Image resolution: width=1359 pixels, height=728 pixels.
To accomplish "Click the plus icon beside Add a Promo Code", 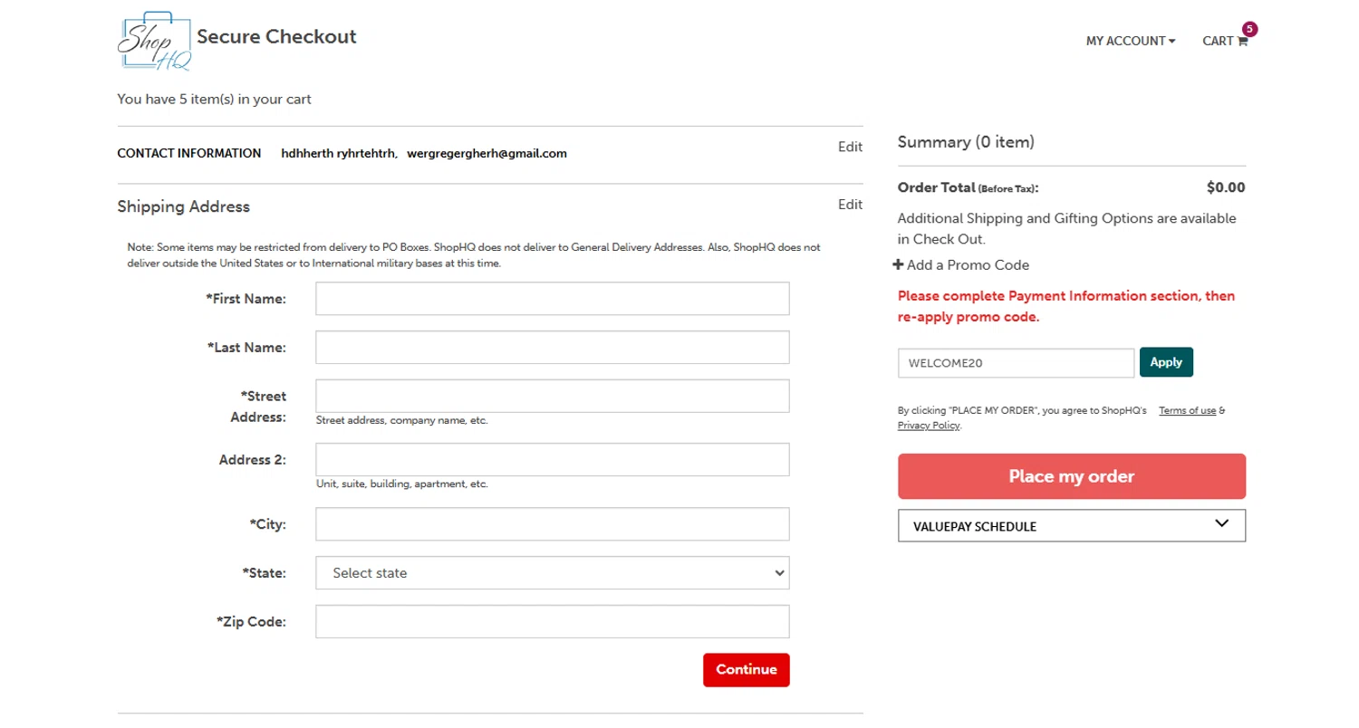I will tap(898, 265).
